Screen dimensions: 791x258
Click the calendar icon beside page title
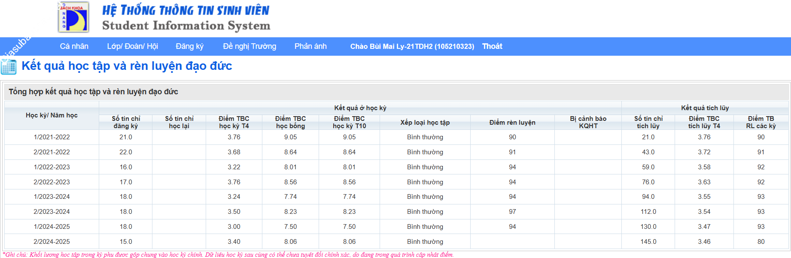pyautogui.click(x=9, y=66)
